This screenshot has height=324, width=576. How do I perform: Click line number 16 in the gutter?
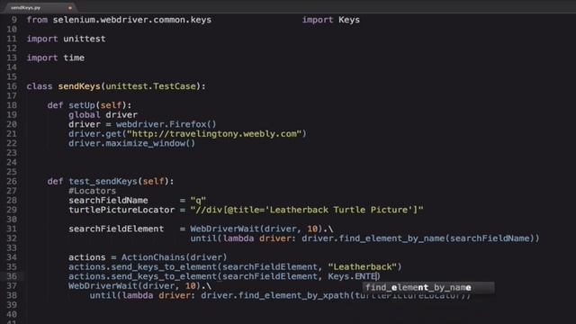(12, 86)
